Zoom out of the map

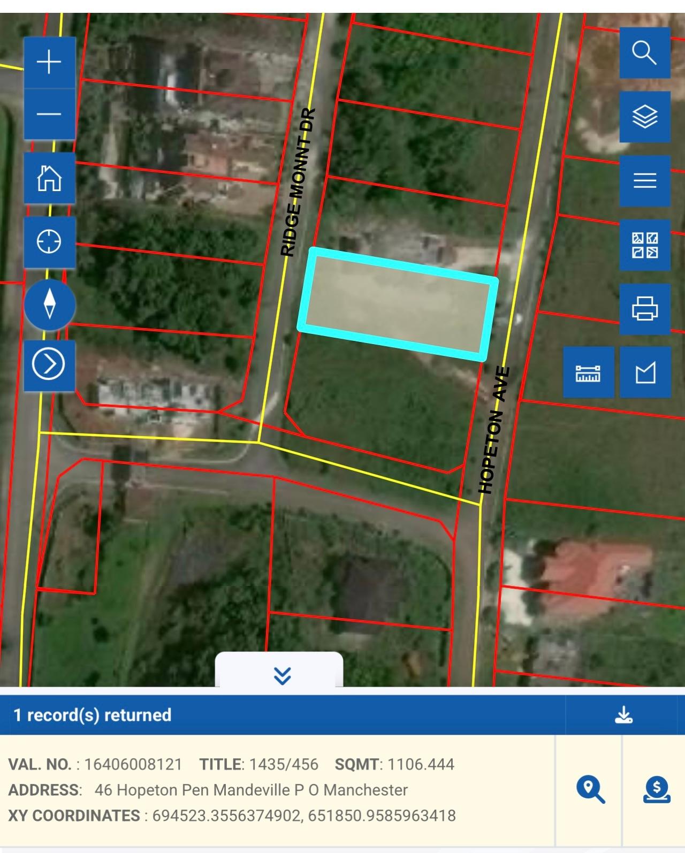(x=49, y=114)
